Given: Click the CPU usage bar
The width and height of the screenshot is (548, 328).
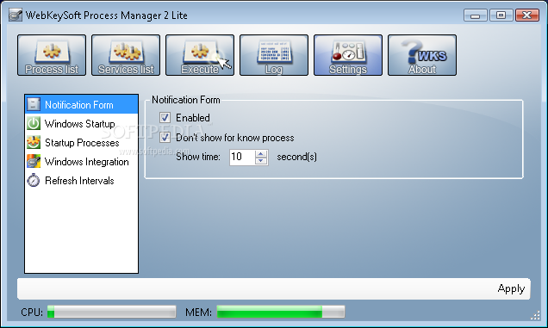Looking at the screenshot, I should 111,312.
